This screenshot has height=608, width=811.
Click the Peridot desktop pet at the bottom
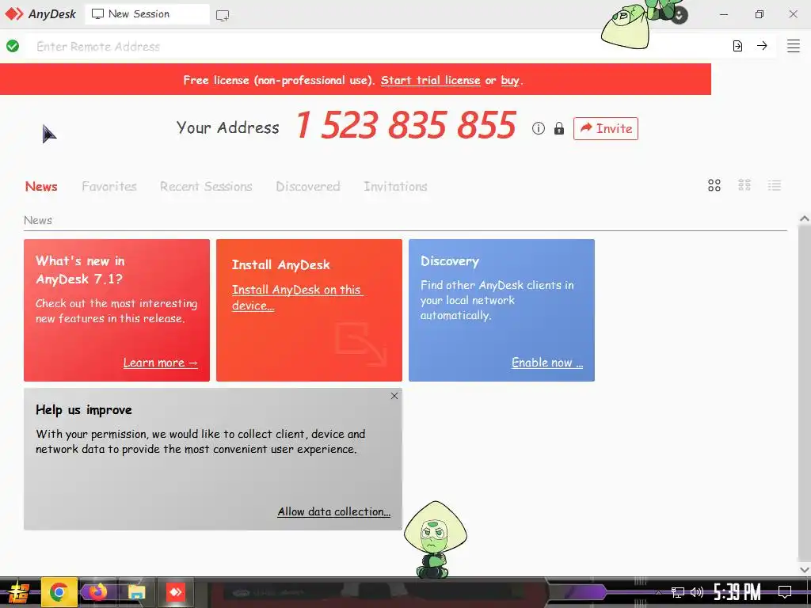click(x=435, y=539)
